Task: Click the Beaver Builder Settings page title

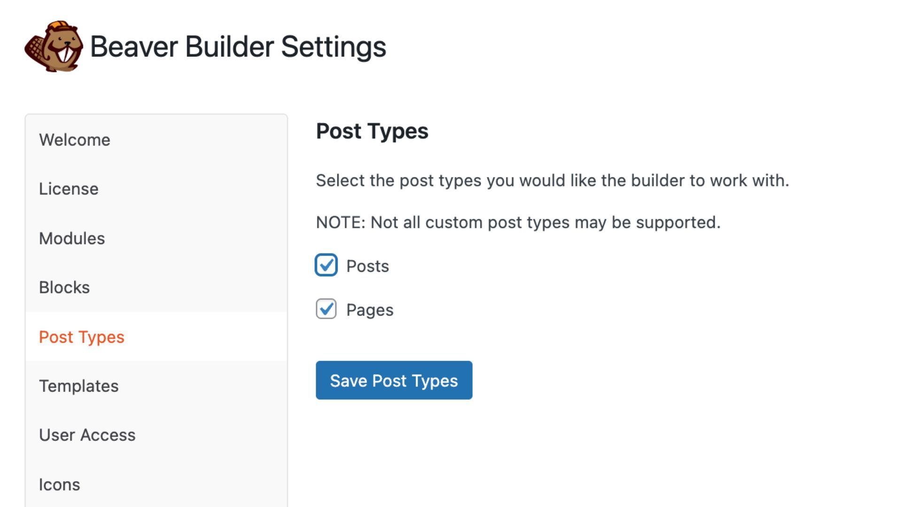Action: pos(238,47)
